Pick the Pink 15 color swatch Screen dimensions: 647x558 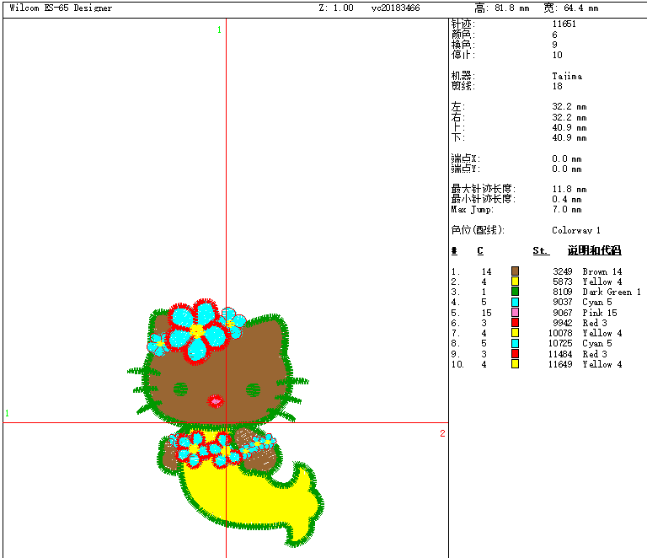[515, 313]
